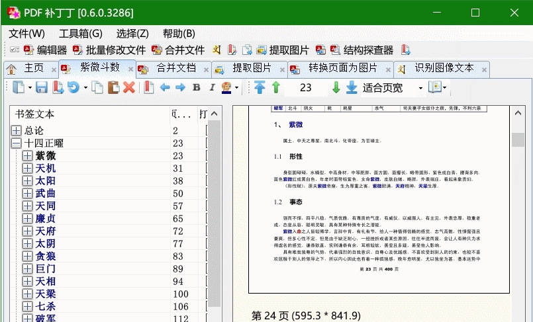Go to last page with blue bottom arrow
This screenshot has height=322, width=533.
tap(352, 87)
